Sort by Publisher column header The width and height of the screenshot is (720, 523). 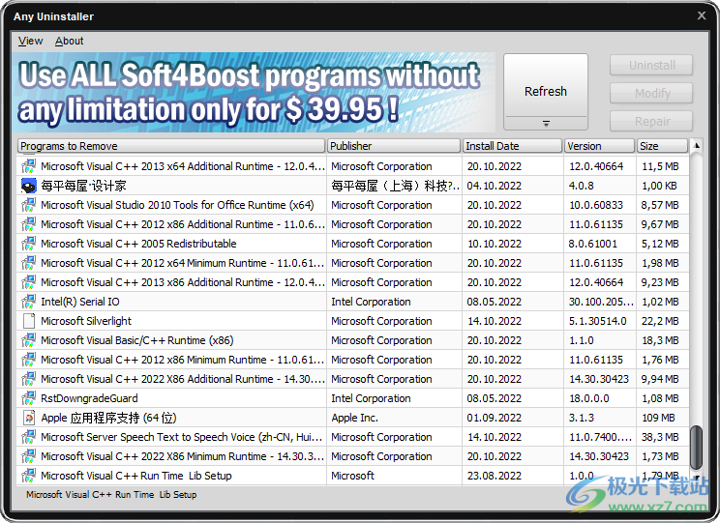[394, 146]
